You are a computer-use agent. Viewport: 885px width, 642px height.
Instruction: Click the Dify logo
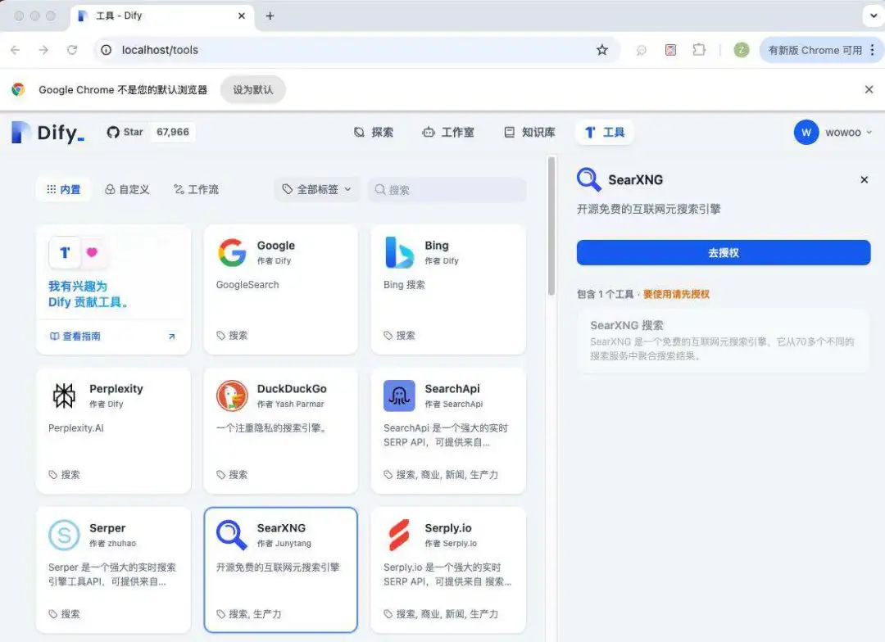point(48,133)
